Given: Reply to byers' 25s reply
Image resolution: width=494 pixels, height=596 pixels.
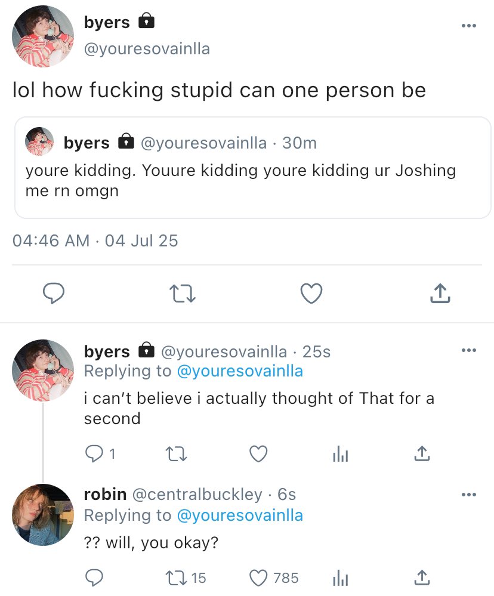Looking at the screenshot, I should tap(94, 455).
